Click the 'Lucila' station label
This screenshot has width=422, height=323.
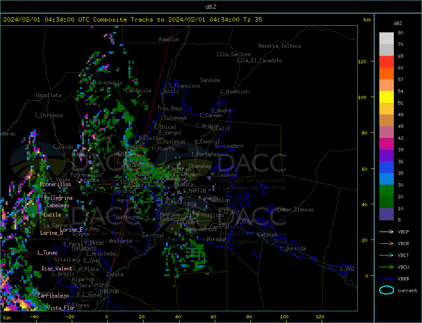(52, 215)
